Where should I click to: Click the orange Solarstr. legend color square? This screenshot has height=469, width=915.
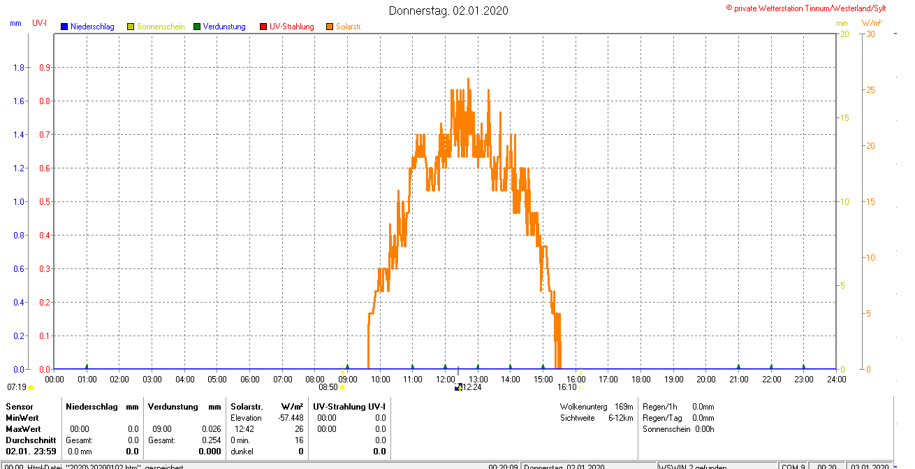click(330, 27)
